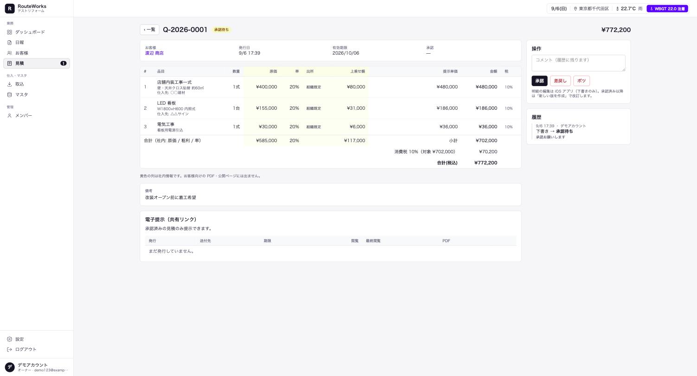Viewport: 697px width, 376px height.
Task: Click the location pin icon by 東京都千代田区
Action: point(576,9)
